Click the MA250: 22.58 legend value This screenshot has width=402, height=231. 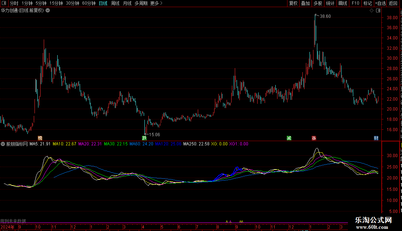tap(196, 144)
